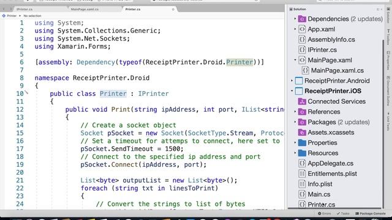Image resolution: width=392 pixels, height=220 pixels.
Task: Select AppDelegate.cs in the Solution tree
Action: click(331, 163)
